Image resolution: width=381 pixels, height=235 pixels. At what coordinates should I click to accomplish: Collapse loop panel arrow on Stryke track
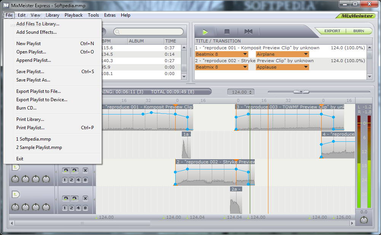coord(95,172)
